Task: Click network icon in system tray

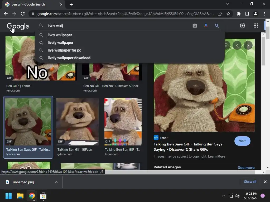Action: click(231, 196)
